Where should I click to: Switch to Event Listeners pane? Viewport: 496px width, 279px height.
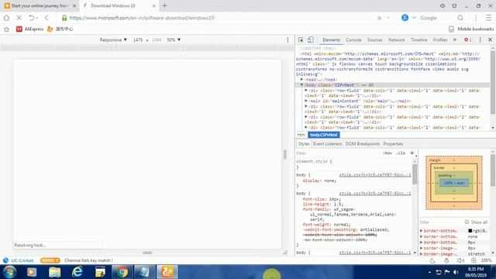(327, 144)
